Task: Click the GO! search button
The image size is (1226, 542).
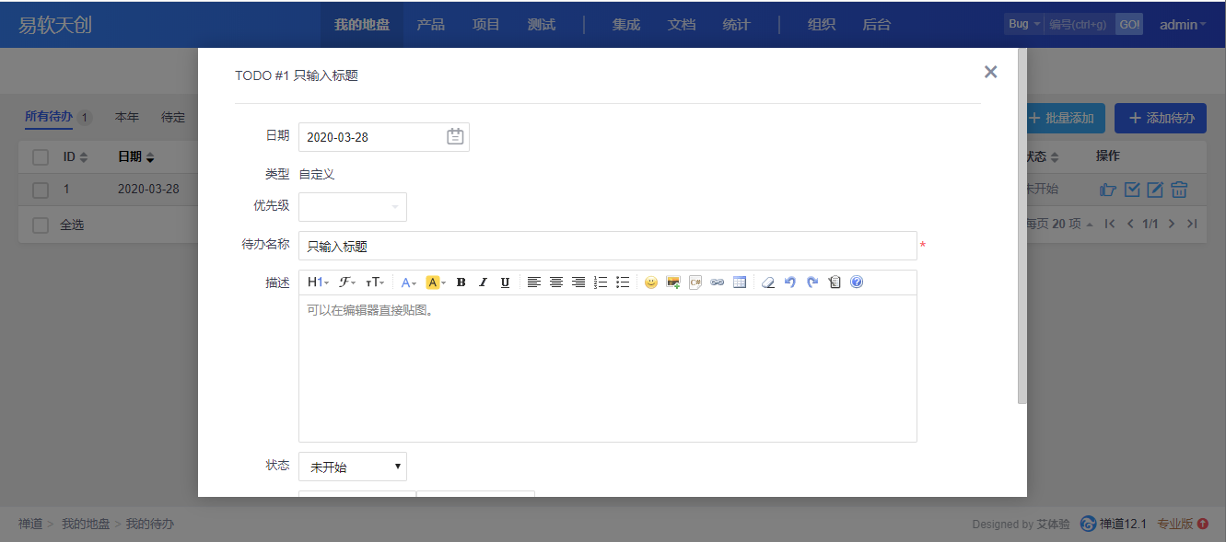Action: coord(1129,25)
